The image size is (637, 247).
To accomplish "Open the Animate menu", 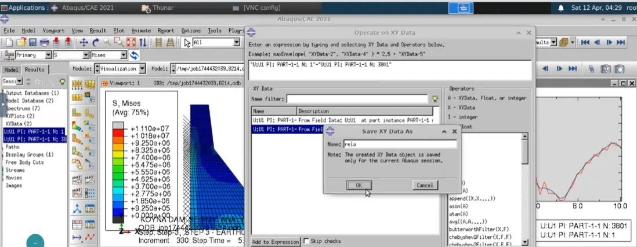I will point(141,30).
